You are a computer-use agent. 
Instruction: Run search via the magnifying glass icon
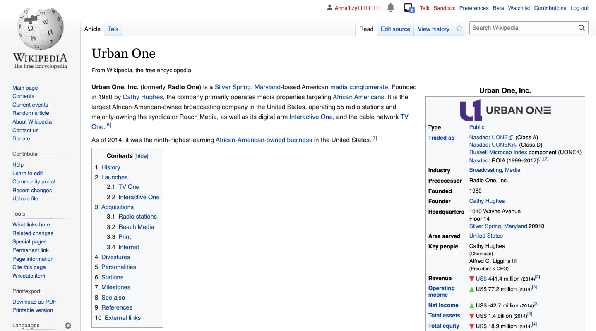click(582, 28)
